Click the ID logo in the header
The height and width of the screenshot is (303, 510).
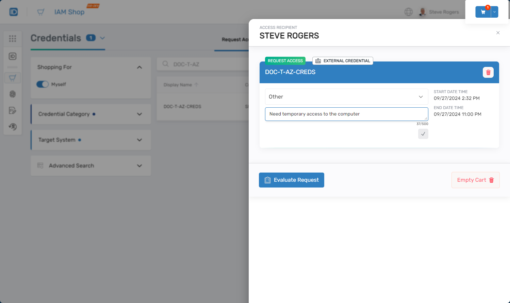click(14, 12)
